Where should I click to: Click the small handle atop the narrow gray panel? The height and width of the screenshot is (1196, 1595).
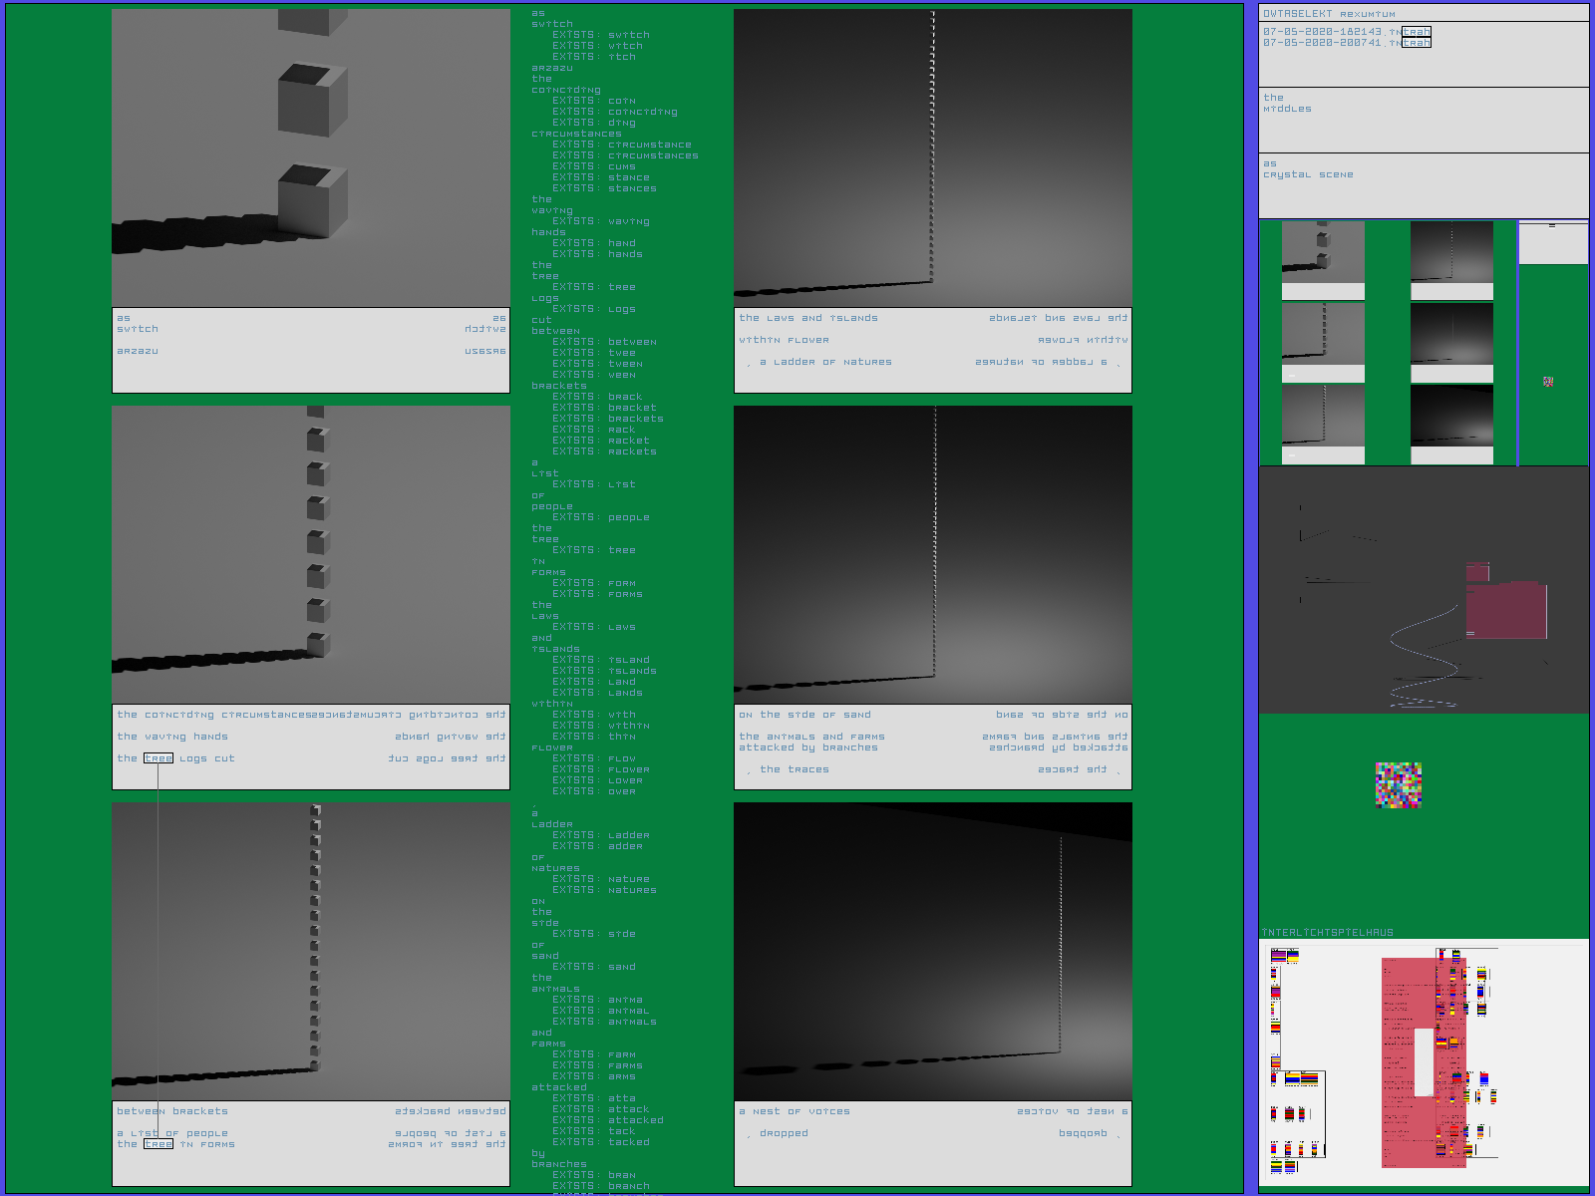[x=1552, y=226]
